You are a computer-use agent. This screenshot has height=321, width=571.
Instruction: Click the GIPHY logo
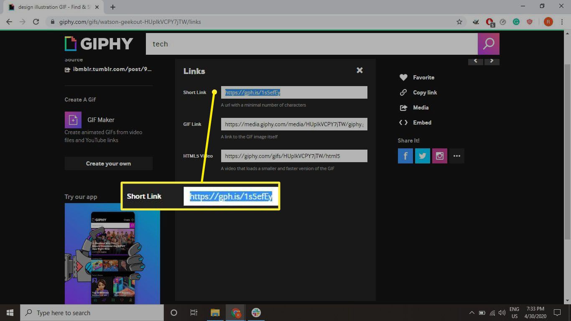pos(99,43)
